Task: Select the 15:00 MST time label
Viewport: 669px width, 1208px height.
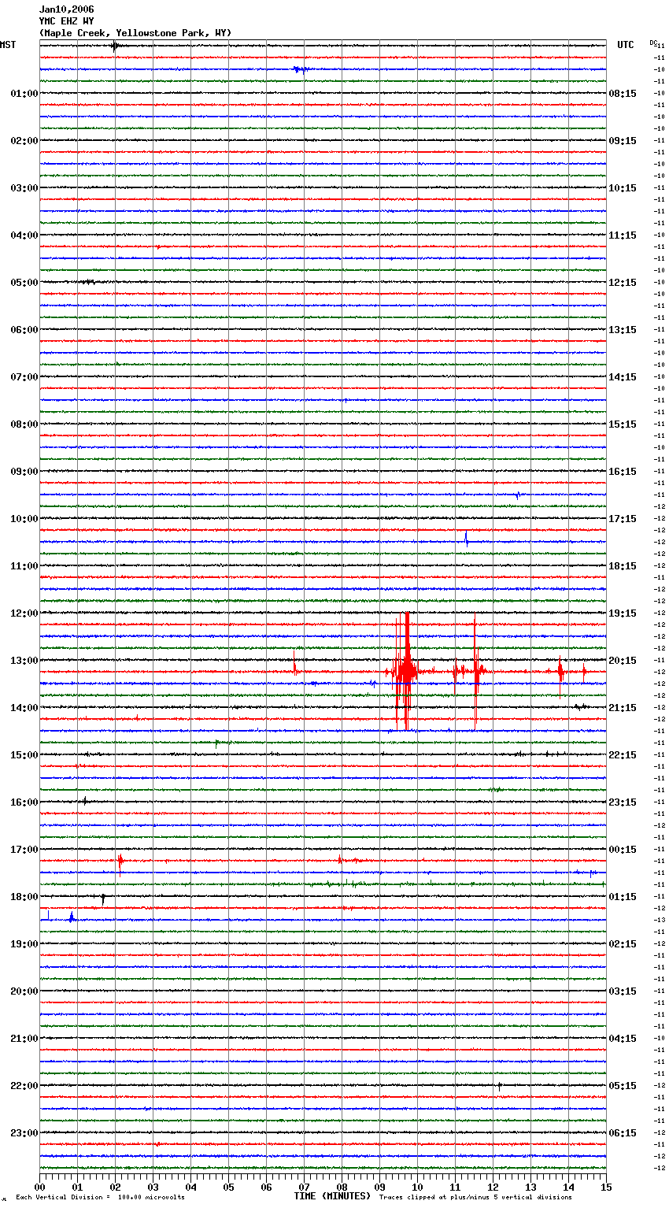Action: tap(24, 755)
